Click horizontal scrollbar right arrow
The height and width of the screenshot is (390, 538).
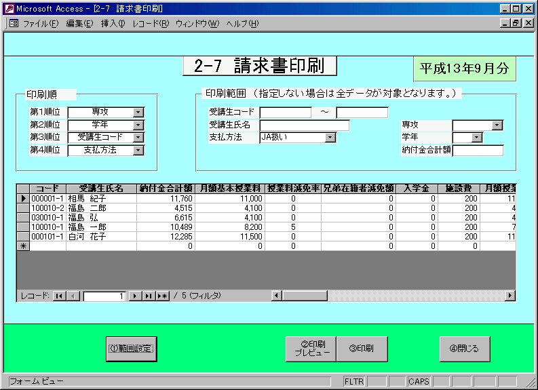510,295
